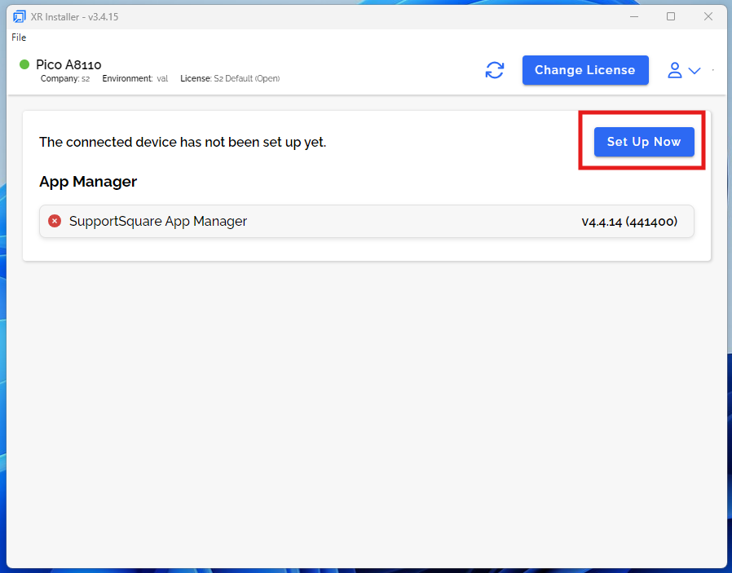732x573 pixels.
Task: Click the green device connected indicator
Action: pos(24,64)
